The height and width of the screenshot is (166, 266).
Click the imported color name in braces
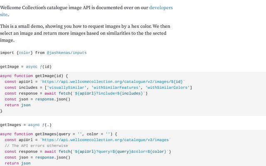click(25, 53)
